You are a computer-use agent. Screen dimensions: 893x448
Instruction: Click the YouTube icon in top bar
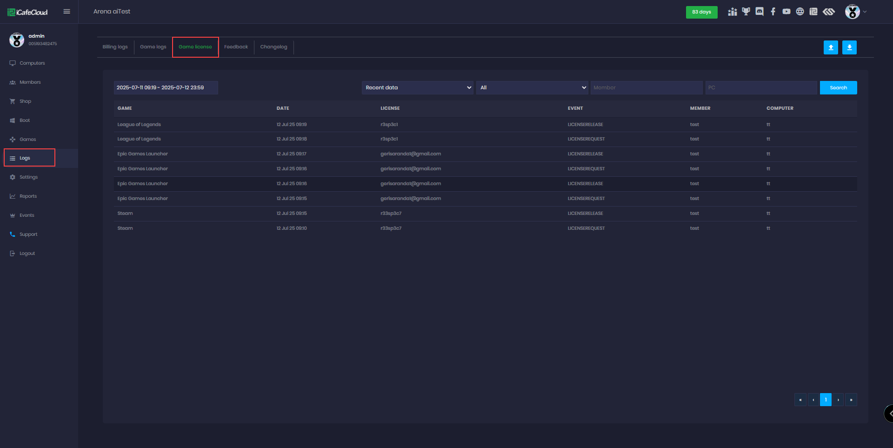786,12
